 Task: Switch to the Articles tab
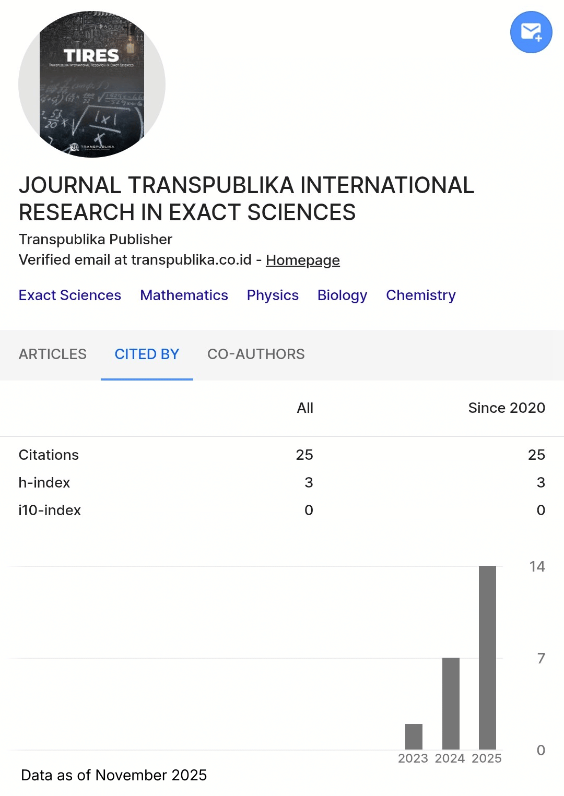tap(53, 354)
